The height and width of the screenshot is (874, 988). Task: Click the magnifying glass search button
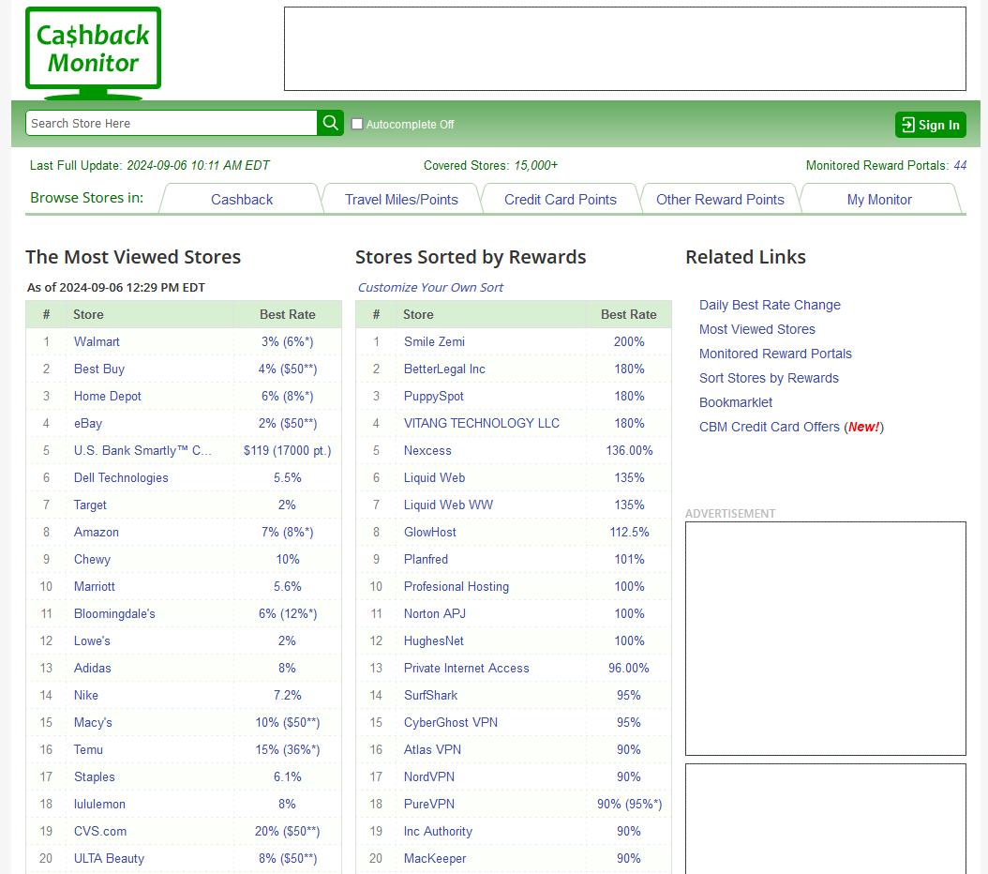pos(330,123)
